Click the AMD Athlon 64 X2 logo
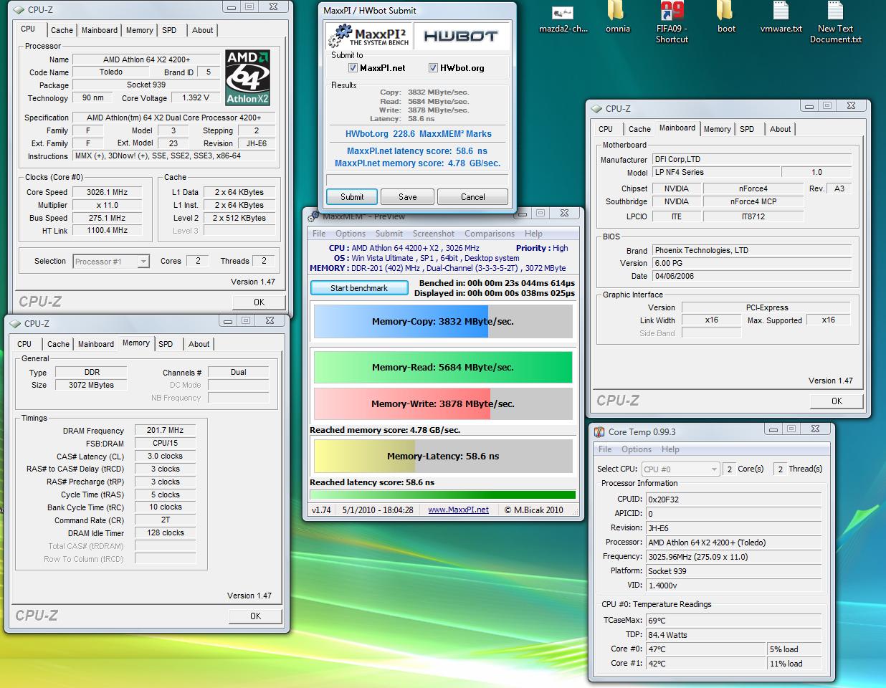 coord(247,77)
